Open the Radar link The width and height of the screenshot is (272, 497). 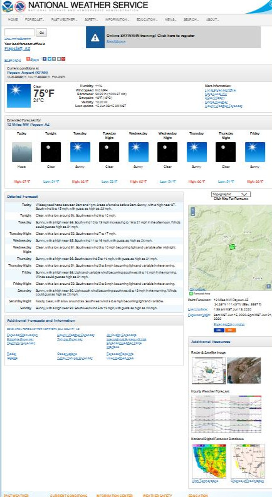tap(11, 354)
